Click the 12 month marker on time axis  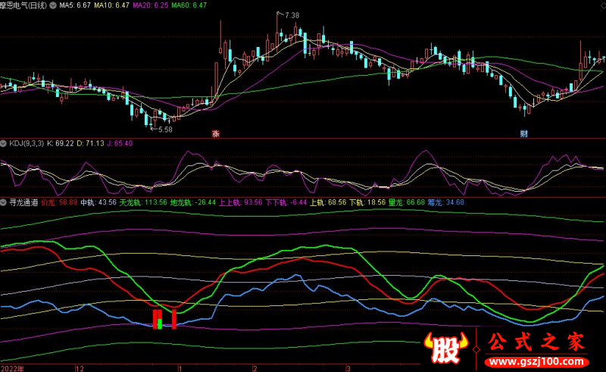coord(79,367)
